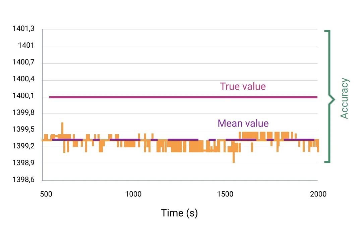362x235 pixels.
Task: Click the 1400,4 y-axis label
Action: pyautogui.click(x=23, y=79)
